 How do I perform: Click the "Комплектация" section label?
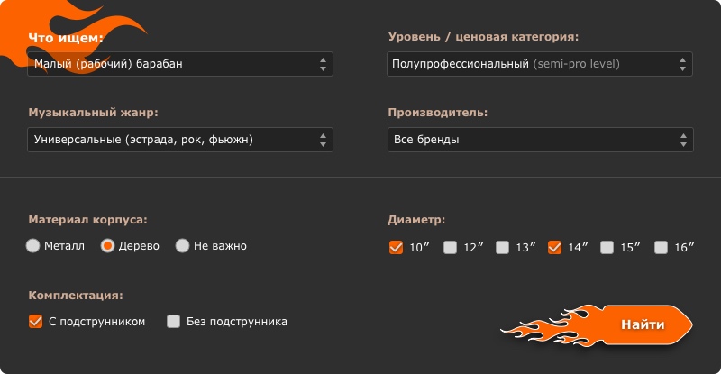(75, 295)
